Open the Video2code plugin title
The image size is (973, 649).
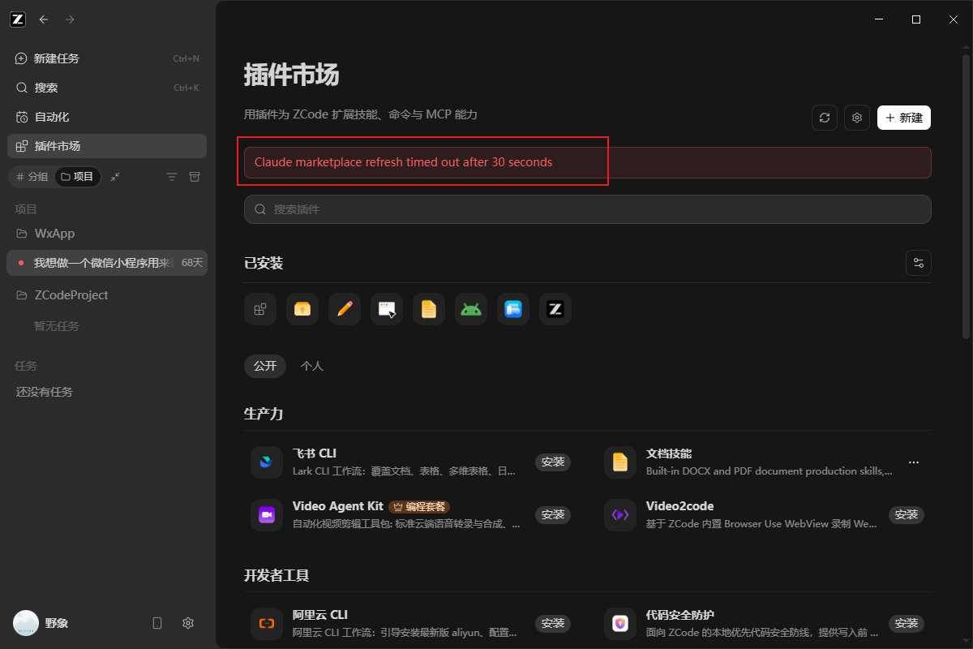coord(680,506)
